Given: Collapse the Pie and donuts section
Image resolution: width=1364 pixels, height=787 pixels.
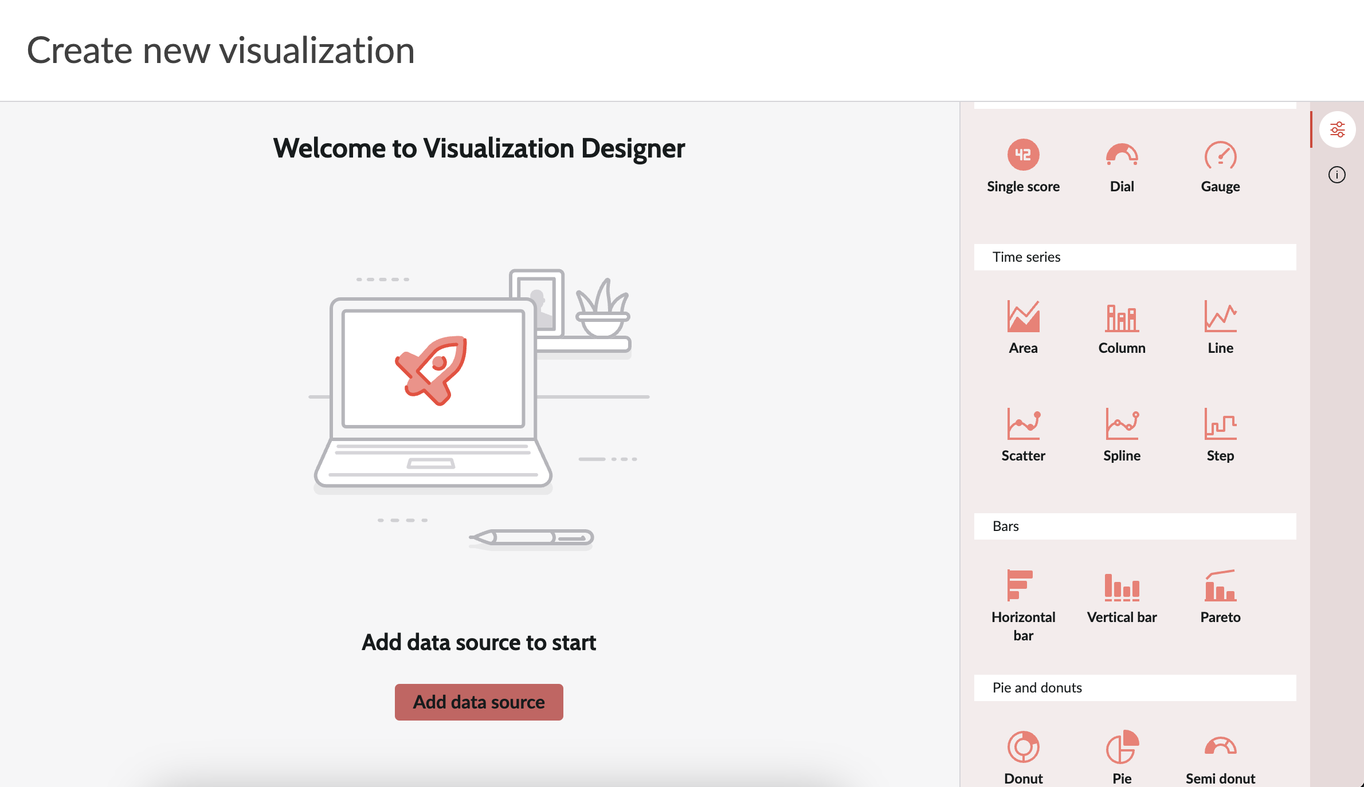Looking at the screenshot, I should point(1135,687).
